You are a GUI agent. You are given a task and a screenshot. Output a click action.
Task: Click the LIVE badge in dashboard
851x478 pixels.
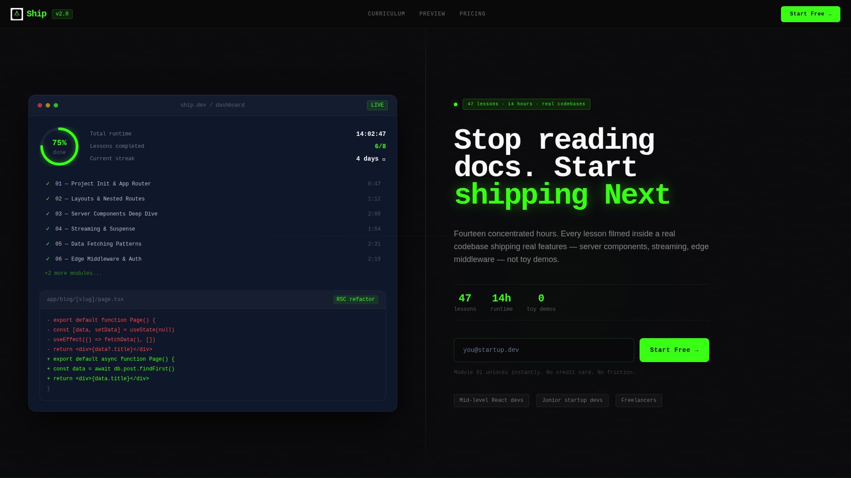(377, 105)
